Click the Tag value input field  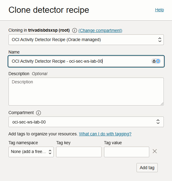coord(126,152)
